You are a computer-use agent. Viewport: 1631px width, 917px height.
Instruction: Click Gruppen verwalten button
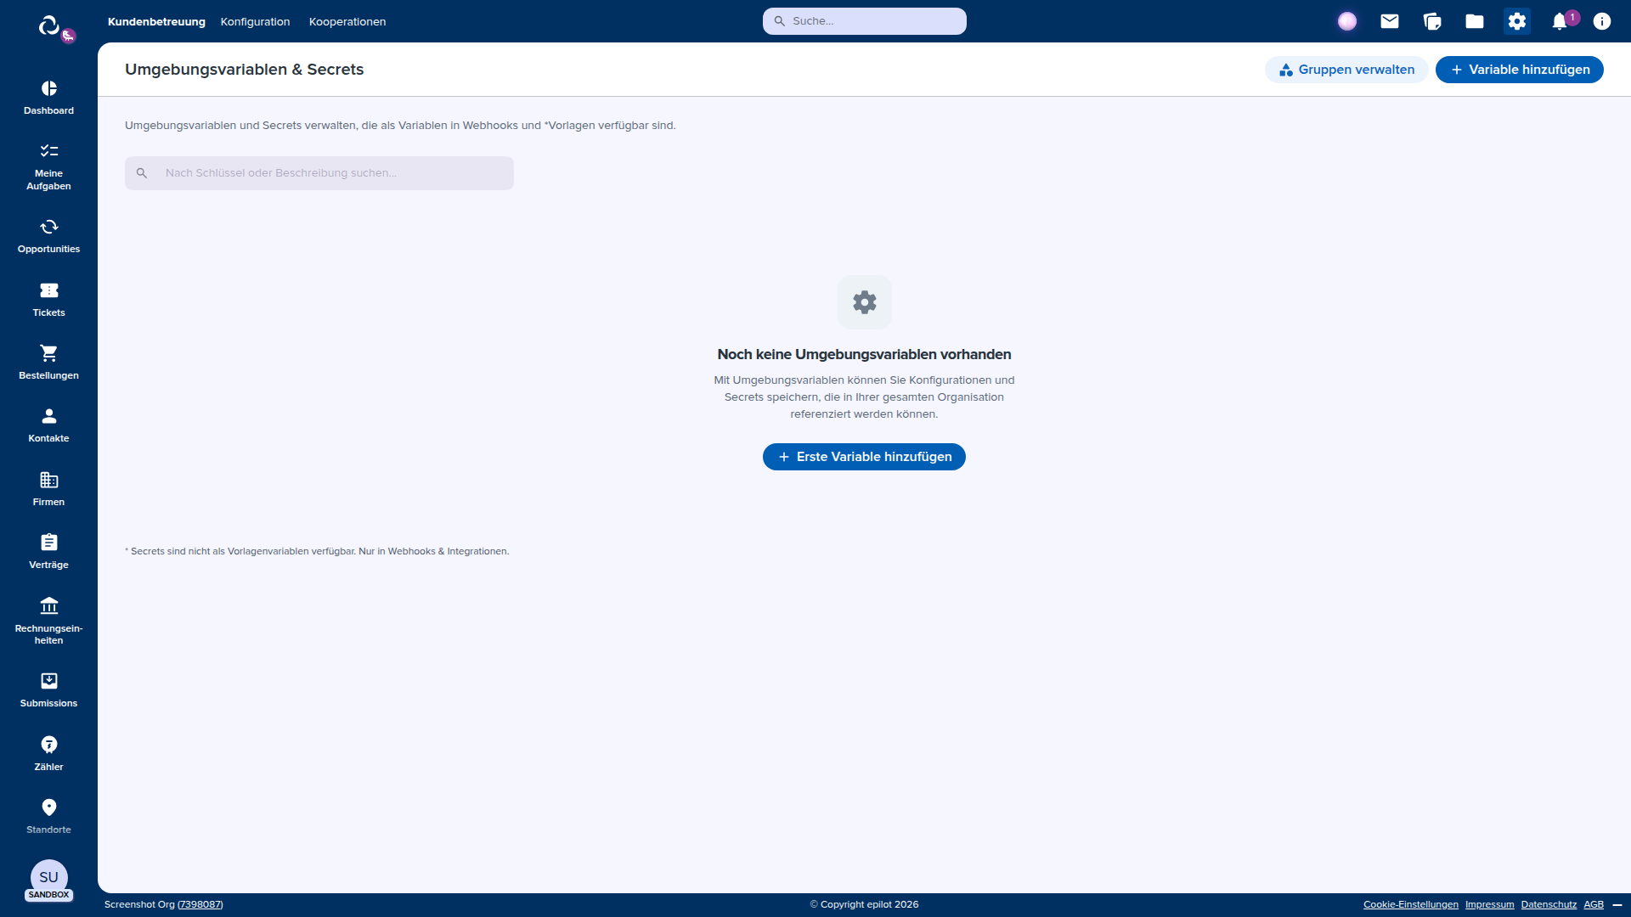[1346, 70]
